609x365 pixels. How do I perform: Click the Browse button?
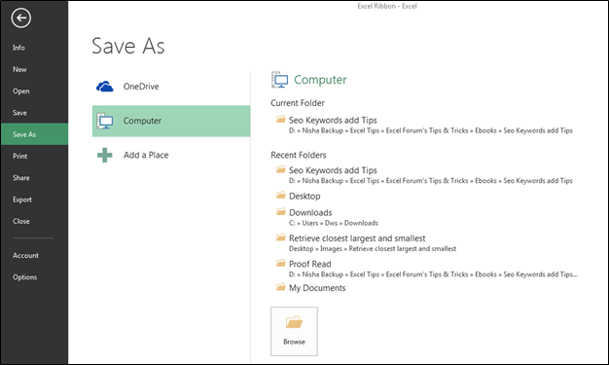[294, 331]
